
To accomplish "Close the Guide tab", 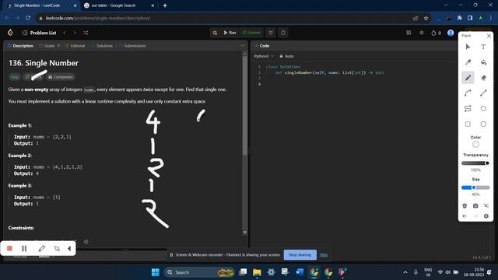I will coord(58,46).
